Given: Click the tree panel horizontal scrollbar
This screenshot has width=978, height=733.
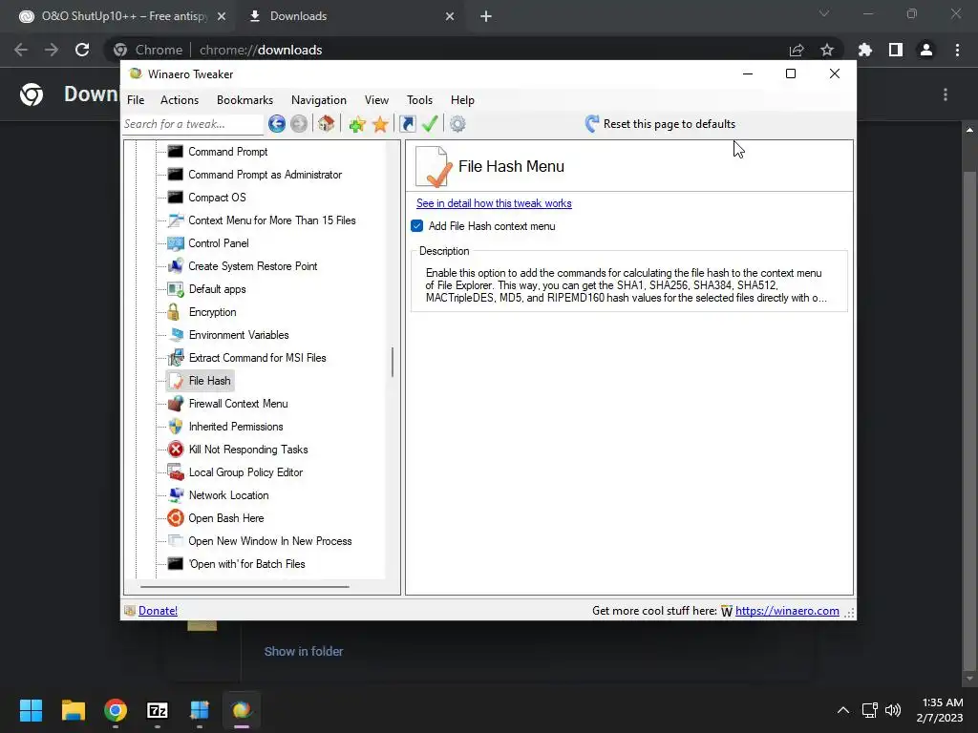Looking at the screenshot, I should 244,587.
